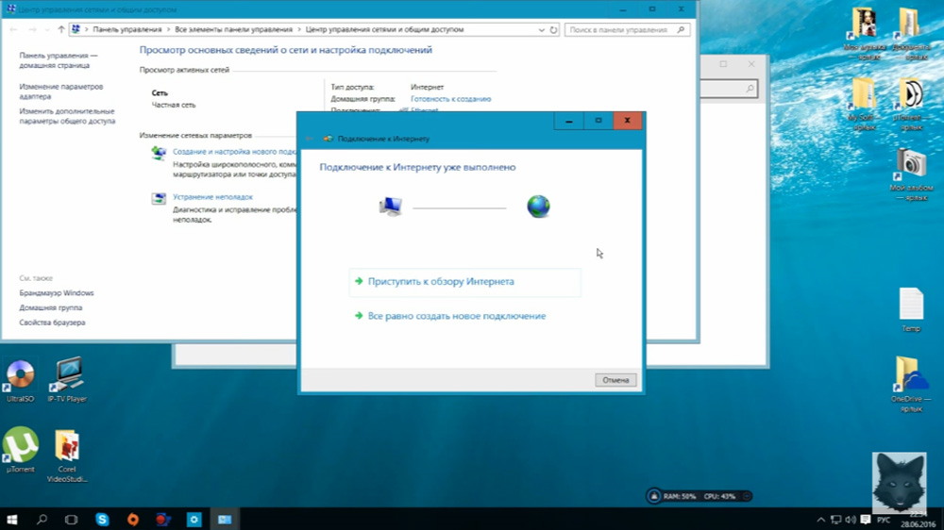Open the camera album shortcut icon

point(911,163)
